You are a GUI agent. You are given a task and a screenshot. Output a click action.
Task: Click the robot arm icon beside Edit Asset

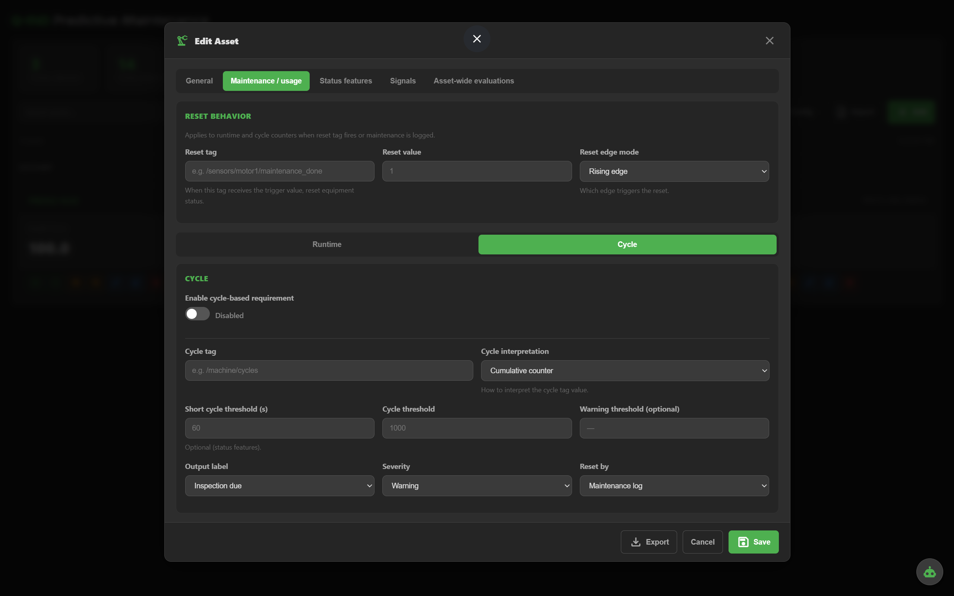[x=182, y=41]
